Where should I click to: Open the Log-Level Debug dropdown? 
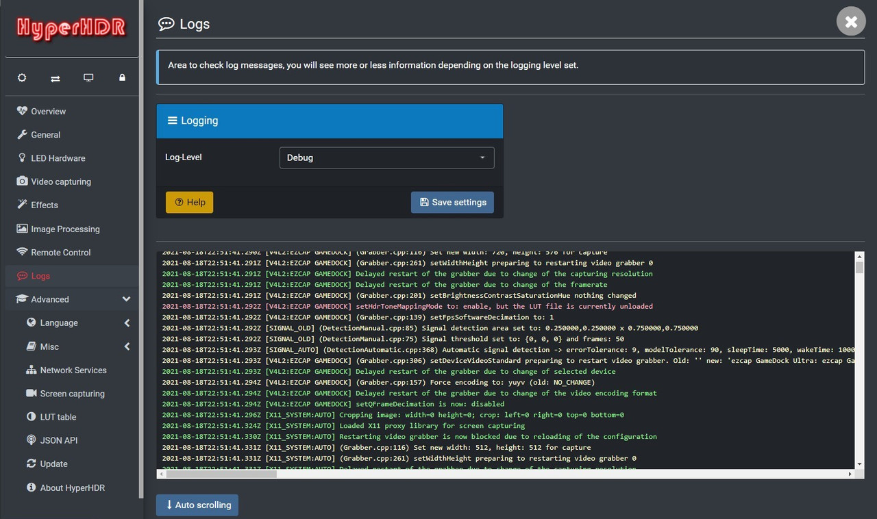tap(386, 157)
